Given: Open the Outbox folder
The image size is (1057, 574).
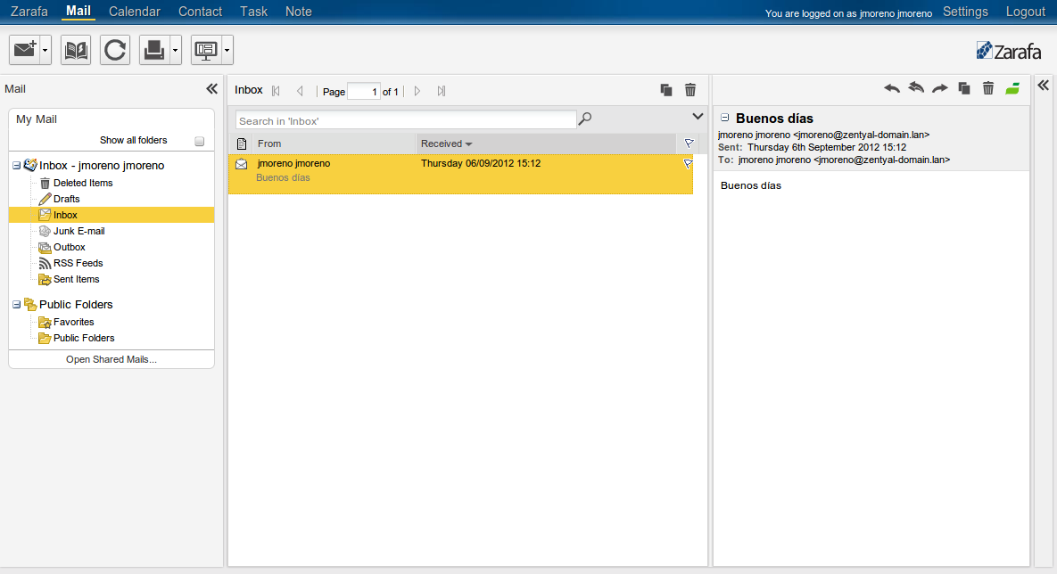Looking at the screenshot, I should click(x=70, y=247).
